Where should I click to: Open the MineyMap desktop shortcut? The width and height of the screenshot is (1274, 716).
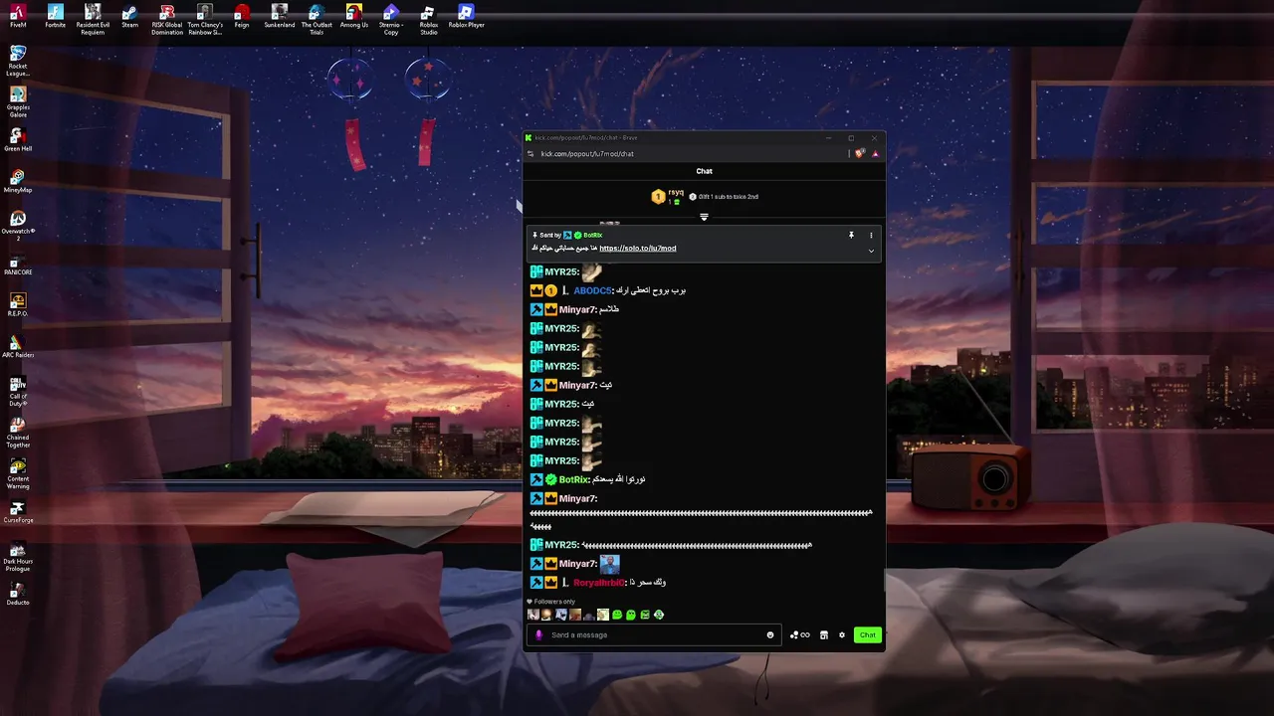coord(18,182)
